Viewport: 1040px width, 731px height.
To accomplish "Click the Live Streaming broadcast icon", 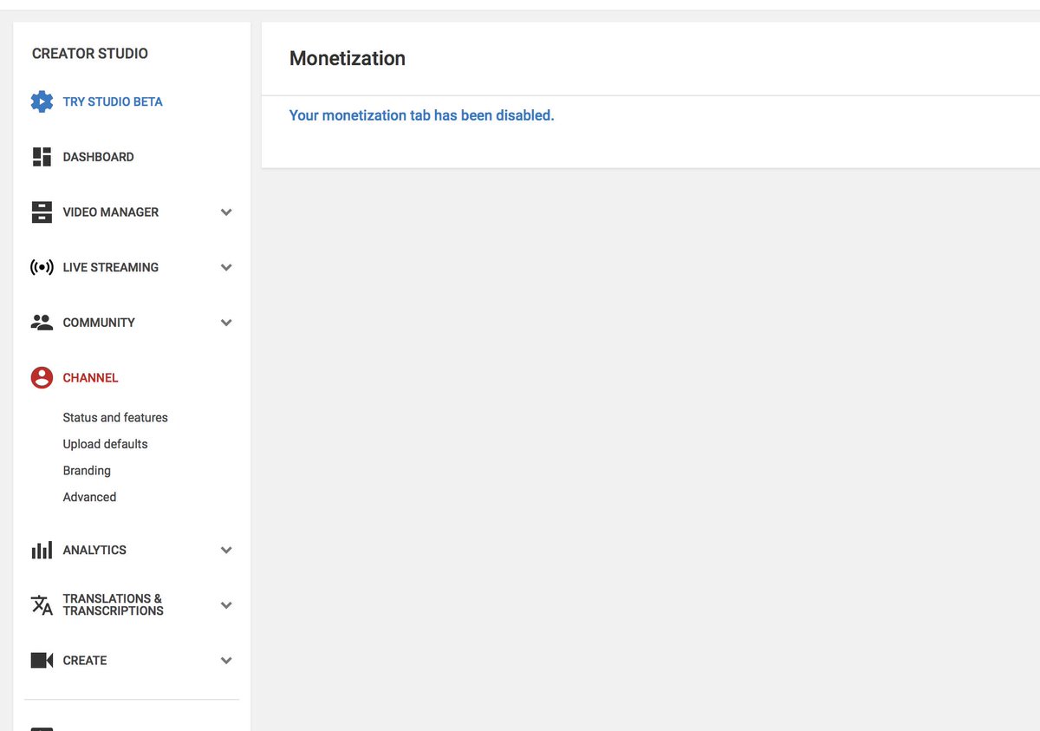I will (42, 267).
